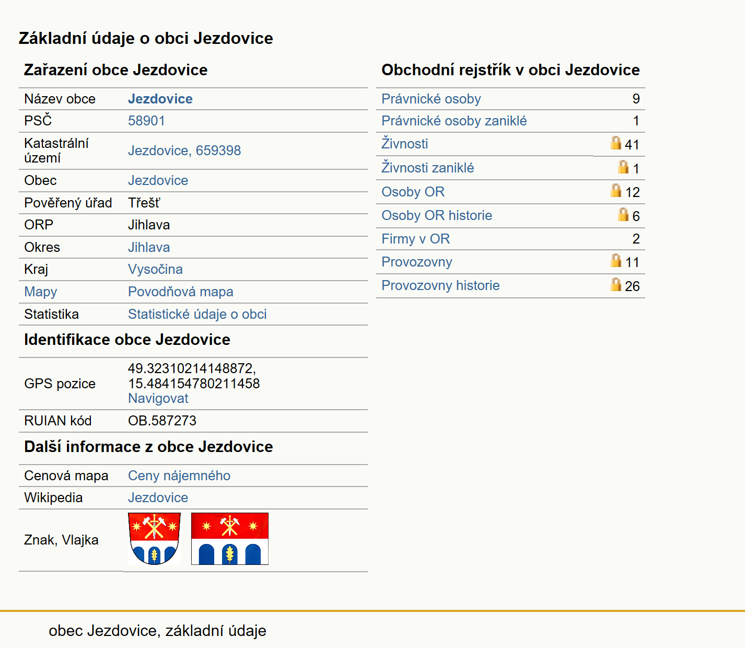Viewport: 745px width, 648px height.
Task: Open the Povodňová mapa link
Action: tap(181, 292)
